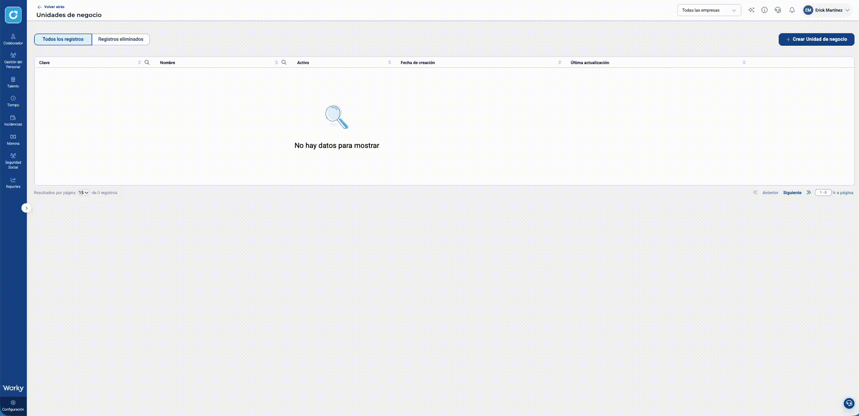Open the Colaborador sidebar section

tap(13, 39)
